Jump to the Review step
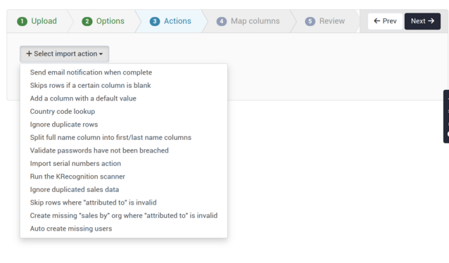The height and width of the screenshot is (263, 449). pyautogui.click(x=325, y=21)
